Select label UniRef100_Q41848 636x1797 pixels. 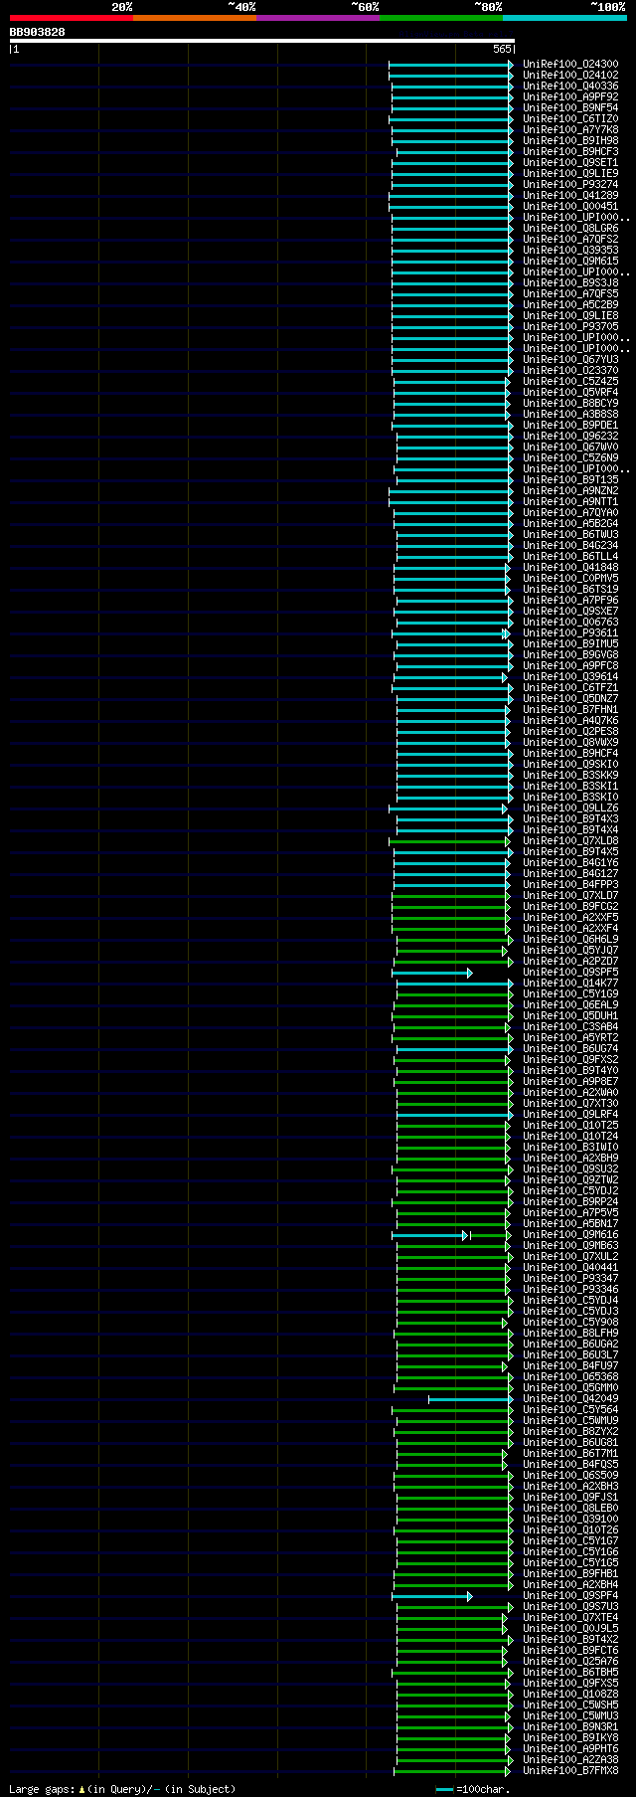[570, 568]
